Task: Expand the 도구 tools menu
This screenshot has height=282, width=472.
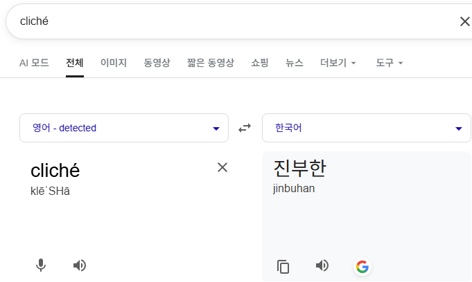Action: click(389, 63)
